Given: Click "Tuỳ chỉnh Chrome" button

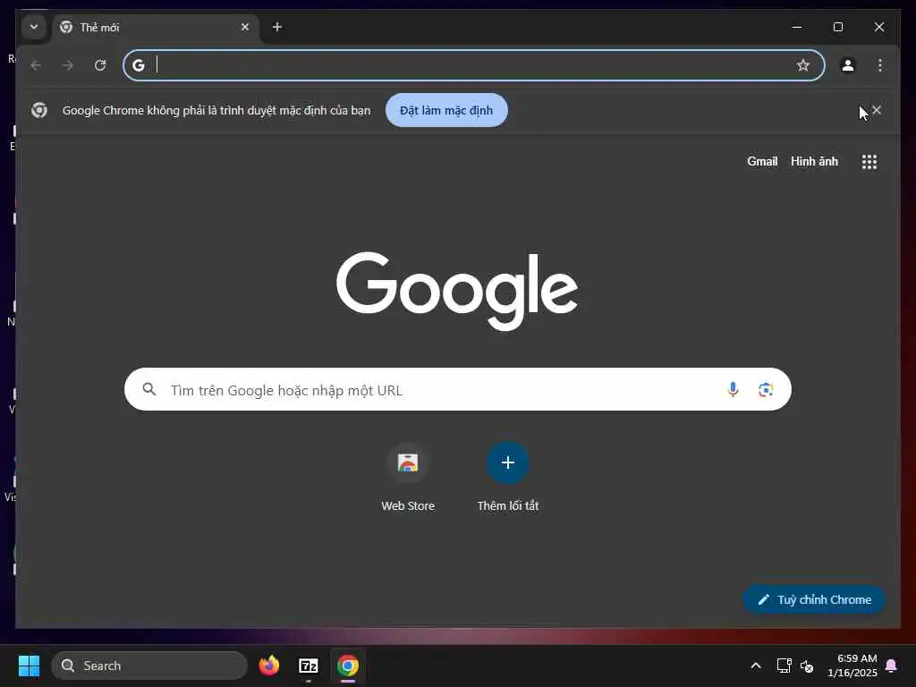Looking at the screenshot, I should (814, 600).
